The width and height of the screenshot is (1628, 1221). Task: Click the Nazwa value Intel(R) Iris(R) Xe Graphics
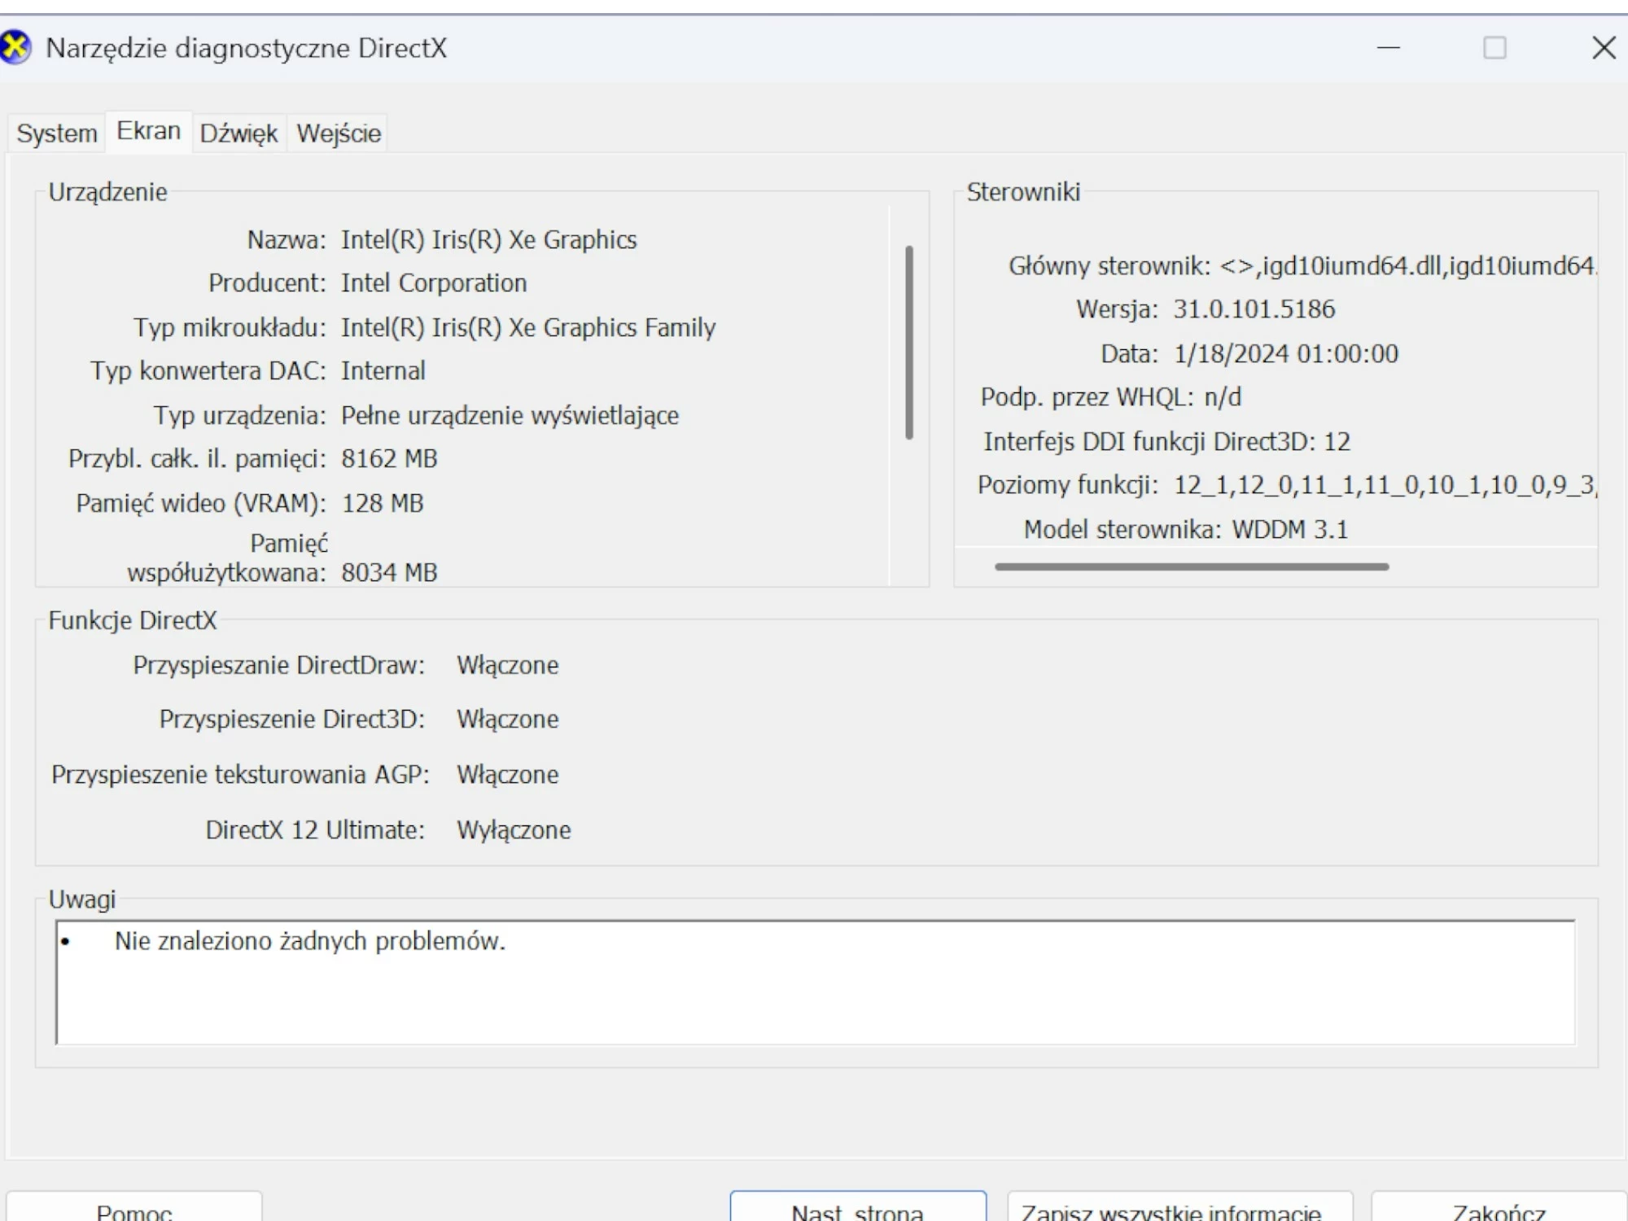pos(489,239)
